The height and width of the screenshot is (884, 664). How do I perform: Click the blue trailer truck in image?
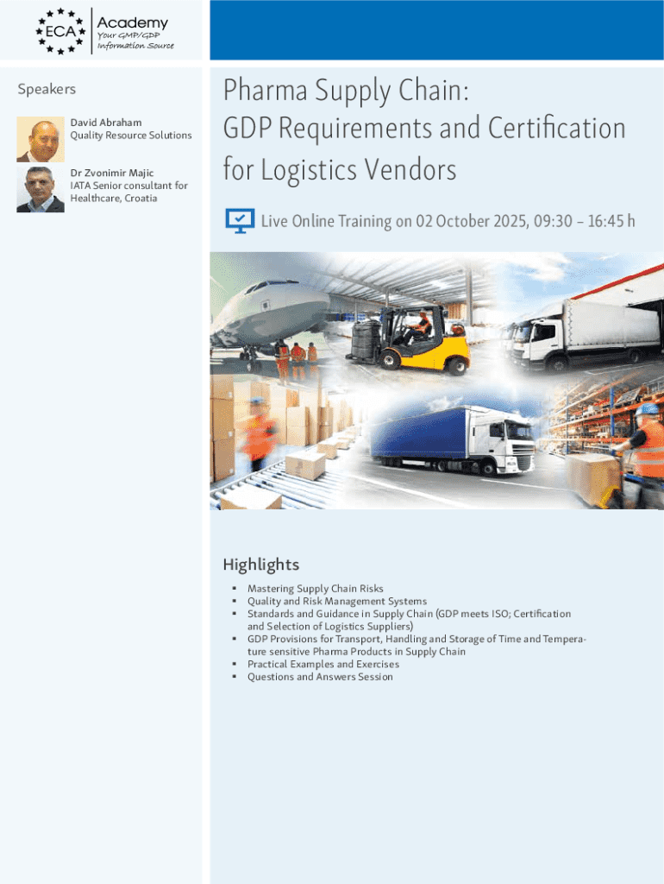point(452,440)
